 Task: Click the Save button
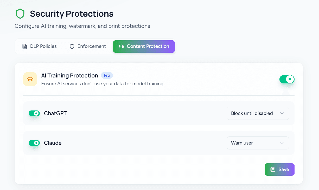(x=279, y=169)
